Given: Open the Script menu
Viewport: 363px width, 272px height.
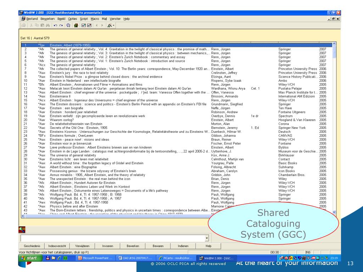Looking at the screenshot, I should (x=84, y=19).
